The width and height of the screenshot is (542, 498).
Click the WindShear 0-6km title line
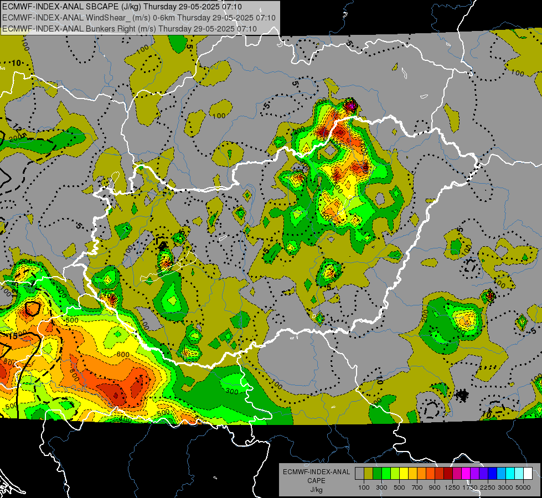[x=138, y=18]
